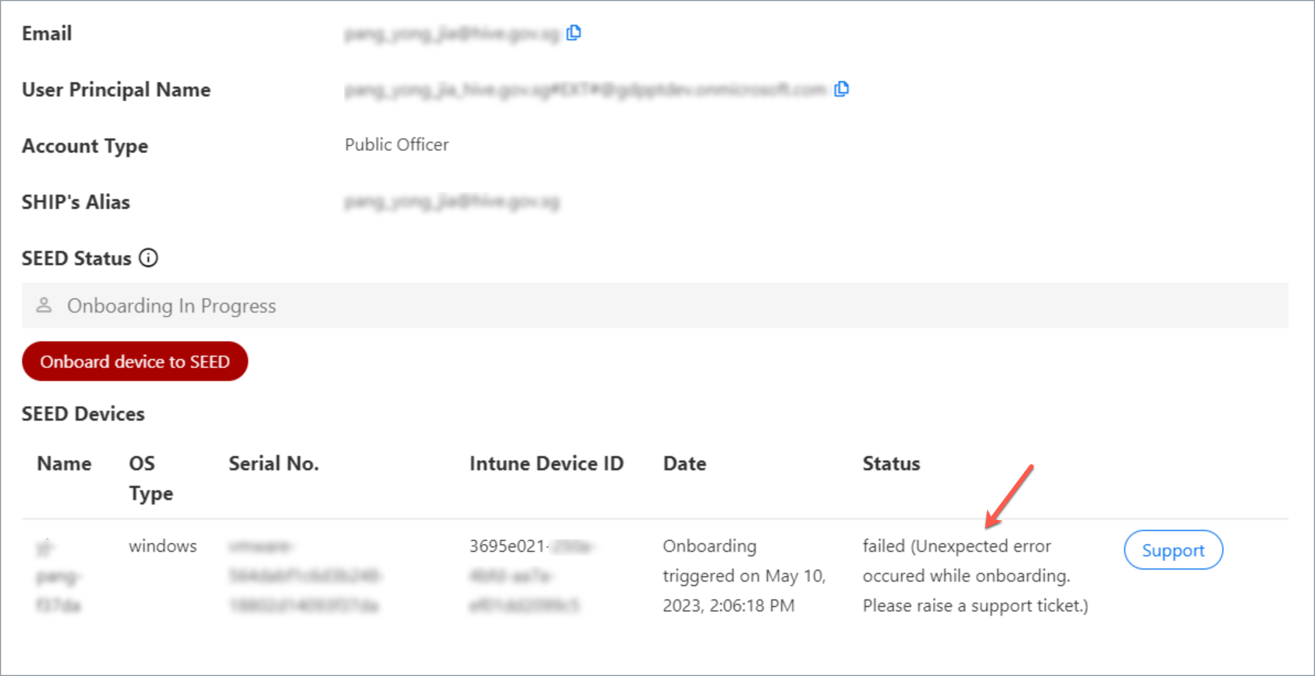Copy the User Principal Name value
This screenshot has width=1315, height=676.
point(841,89)
